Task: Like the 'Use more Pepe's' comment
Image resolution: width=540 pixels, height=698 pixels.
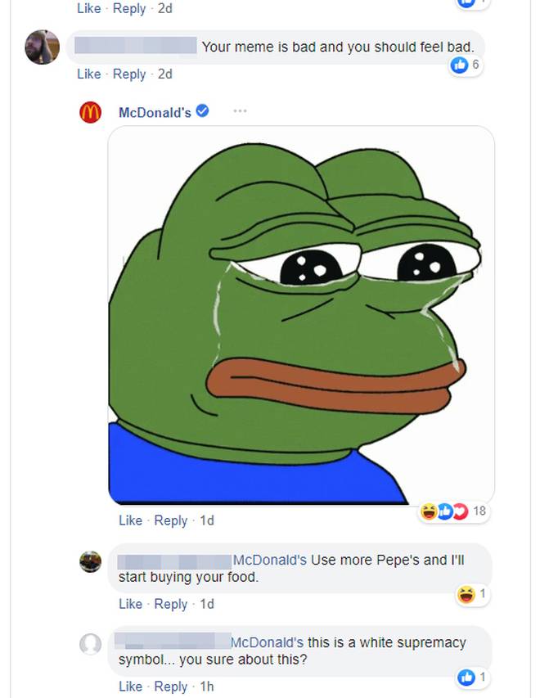Action: coord(130,604)
